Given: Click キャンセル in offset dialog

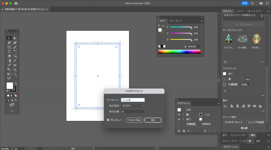Looking at the screenshot, I should pyautogui.click(x=135, y=120).
